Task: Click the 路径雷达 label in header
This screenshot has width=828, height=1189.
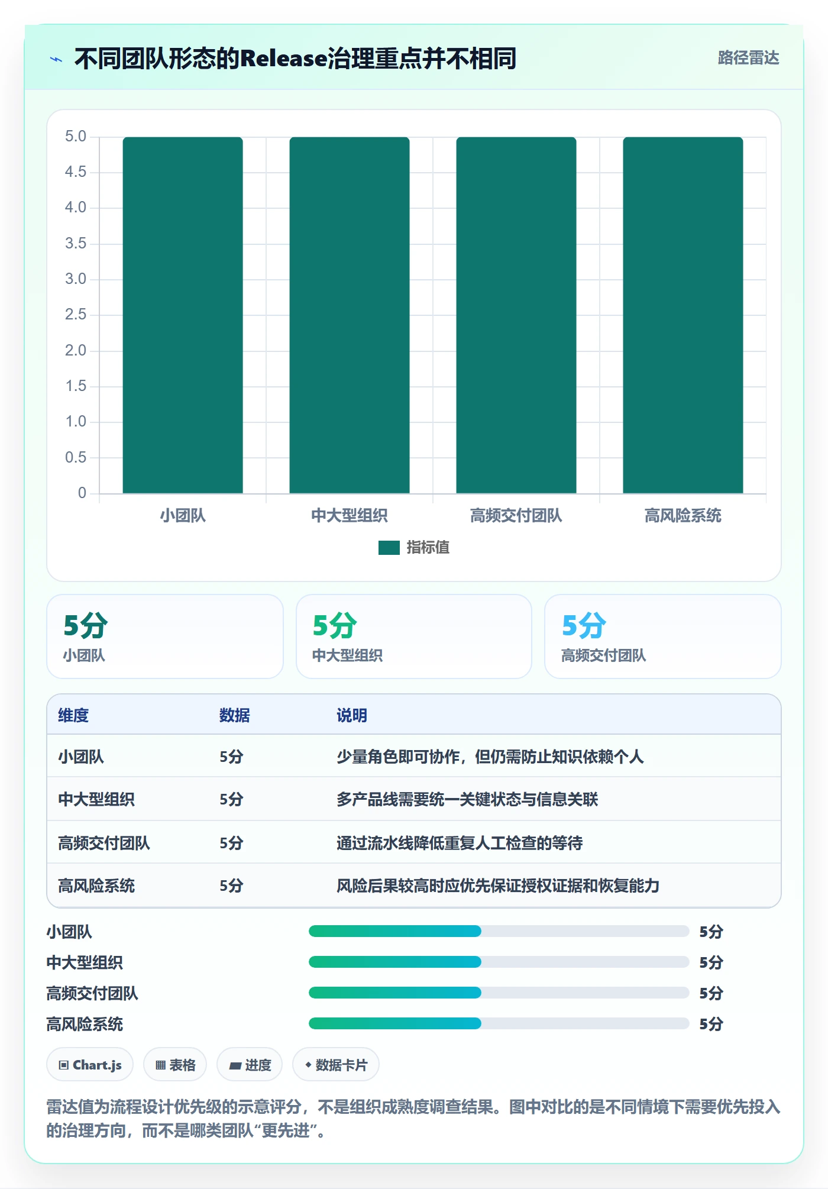Action: [x=748, y=58]
